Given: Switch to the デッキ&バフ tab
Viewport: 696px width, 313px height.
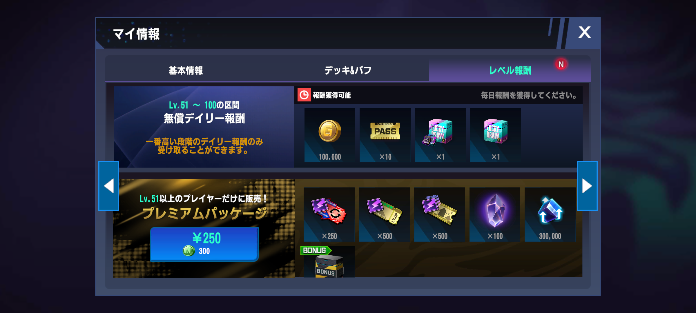Looking at the screenshot, I should pyautogui.click(x=348, y=70).
